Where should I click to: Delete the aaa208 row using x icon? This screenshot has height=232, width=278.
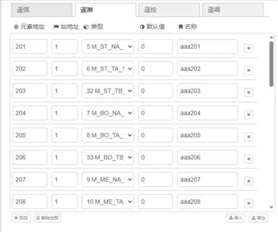249,203
